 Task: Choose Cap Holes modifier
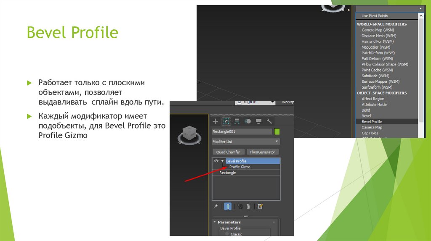370,133
